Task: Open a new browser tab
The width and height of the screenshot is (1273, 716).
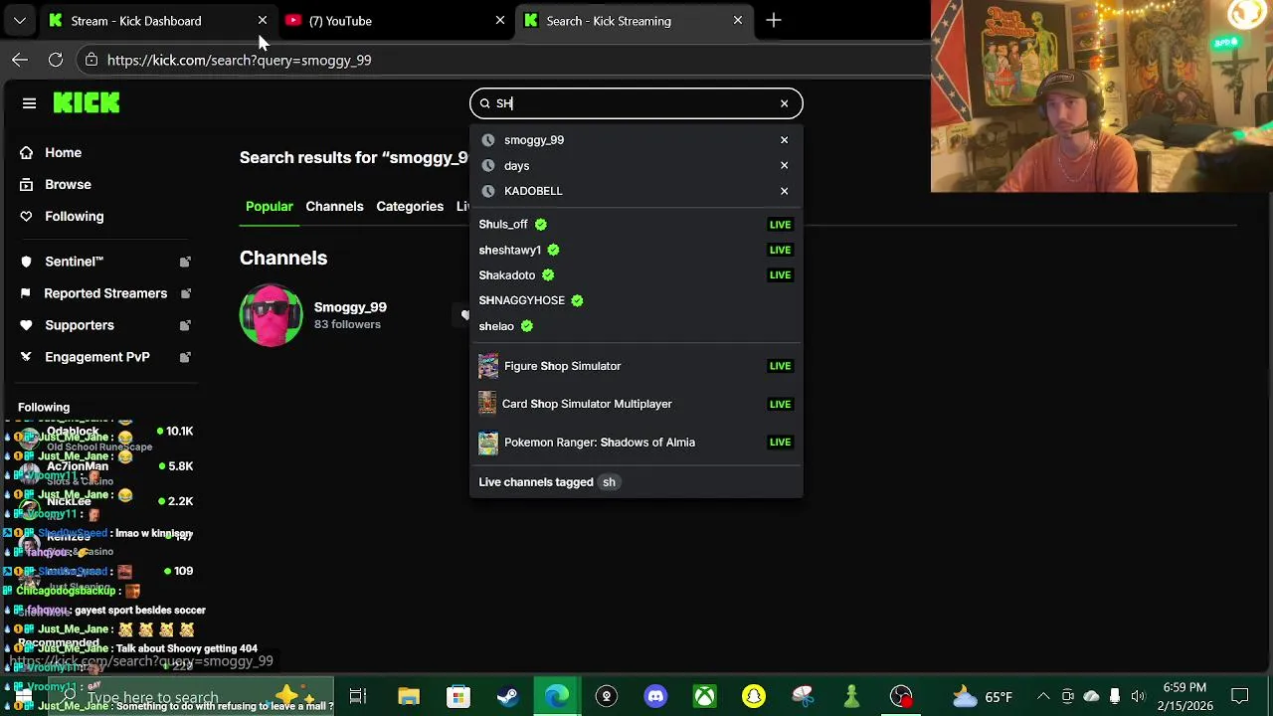Action: 773,21
